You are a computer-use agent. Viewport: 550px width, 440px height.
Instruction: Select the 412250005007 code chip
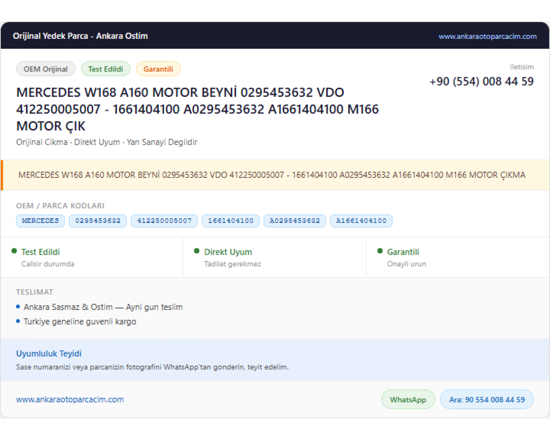(164, 221)
